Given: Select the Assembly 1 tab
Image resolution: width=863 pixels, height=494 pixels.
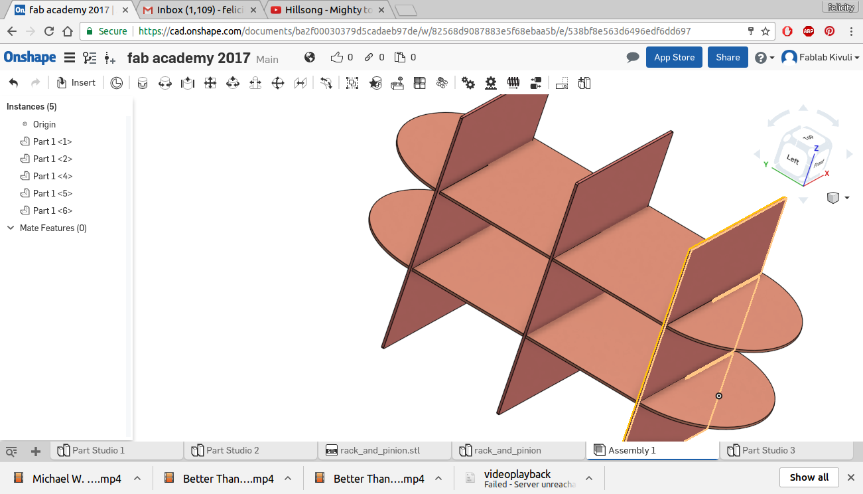Looking at the screenshot, I should 653,450.
